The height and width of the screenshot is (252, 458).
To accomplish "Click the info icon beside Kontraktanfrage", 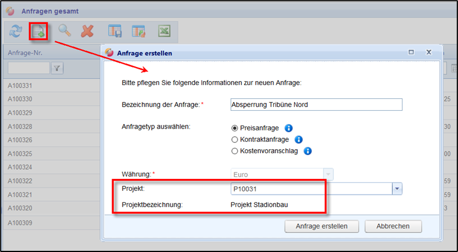I will (298, 139).
